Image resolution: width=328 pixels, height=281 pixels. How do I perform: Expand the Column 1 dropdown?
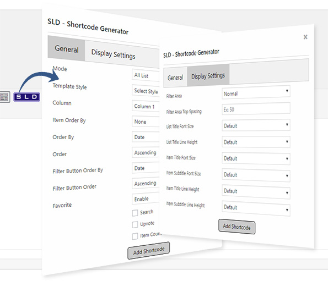point(146,106)
